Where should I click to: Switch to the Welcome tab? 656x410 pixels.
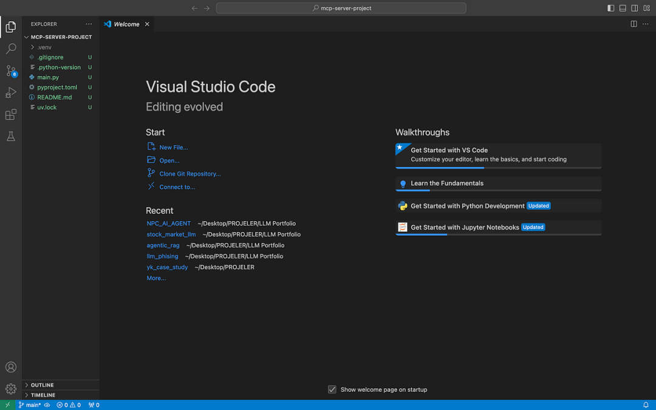[126, 24]
